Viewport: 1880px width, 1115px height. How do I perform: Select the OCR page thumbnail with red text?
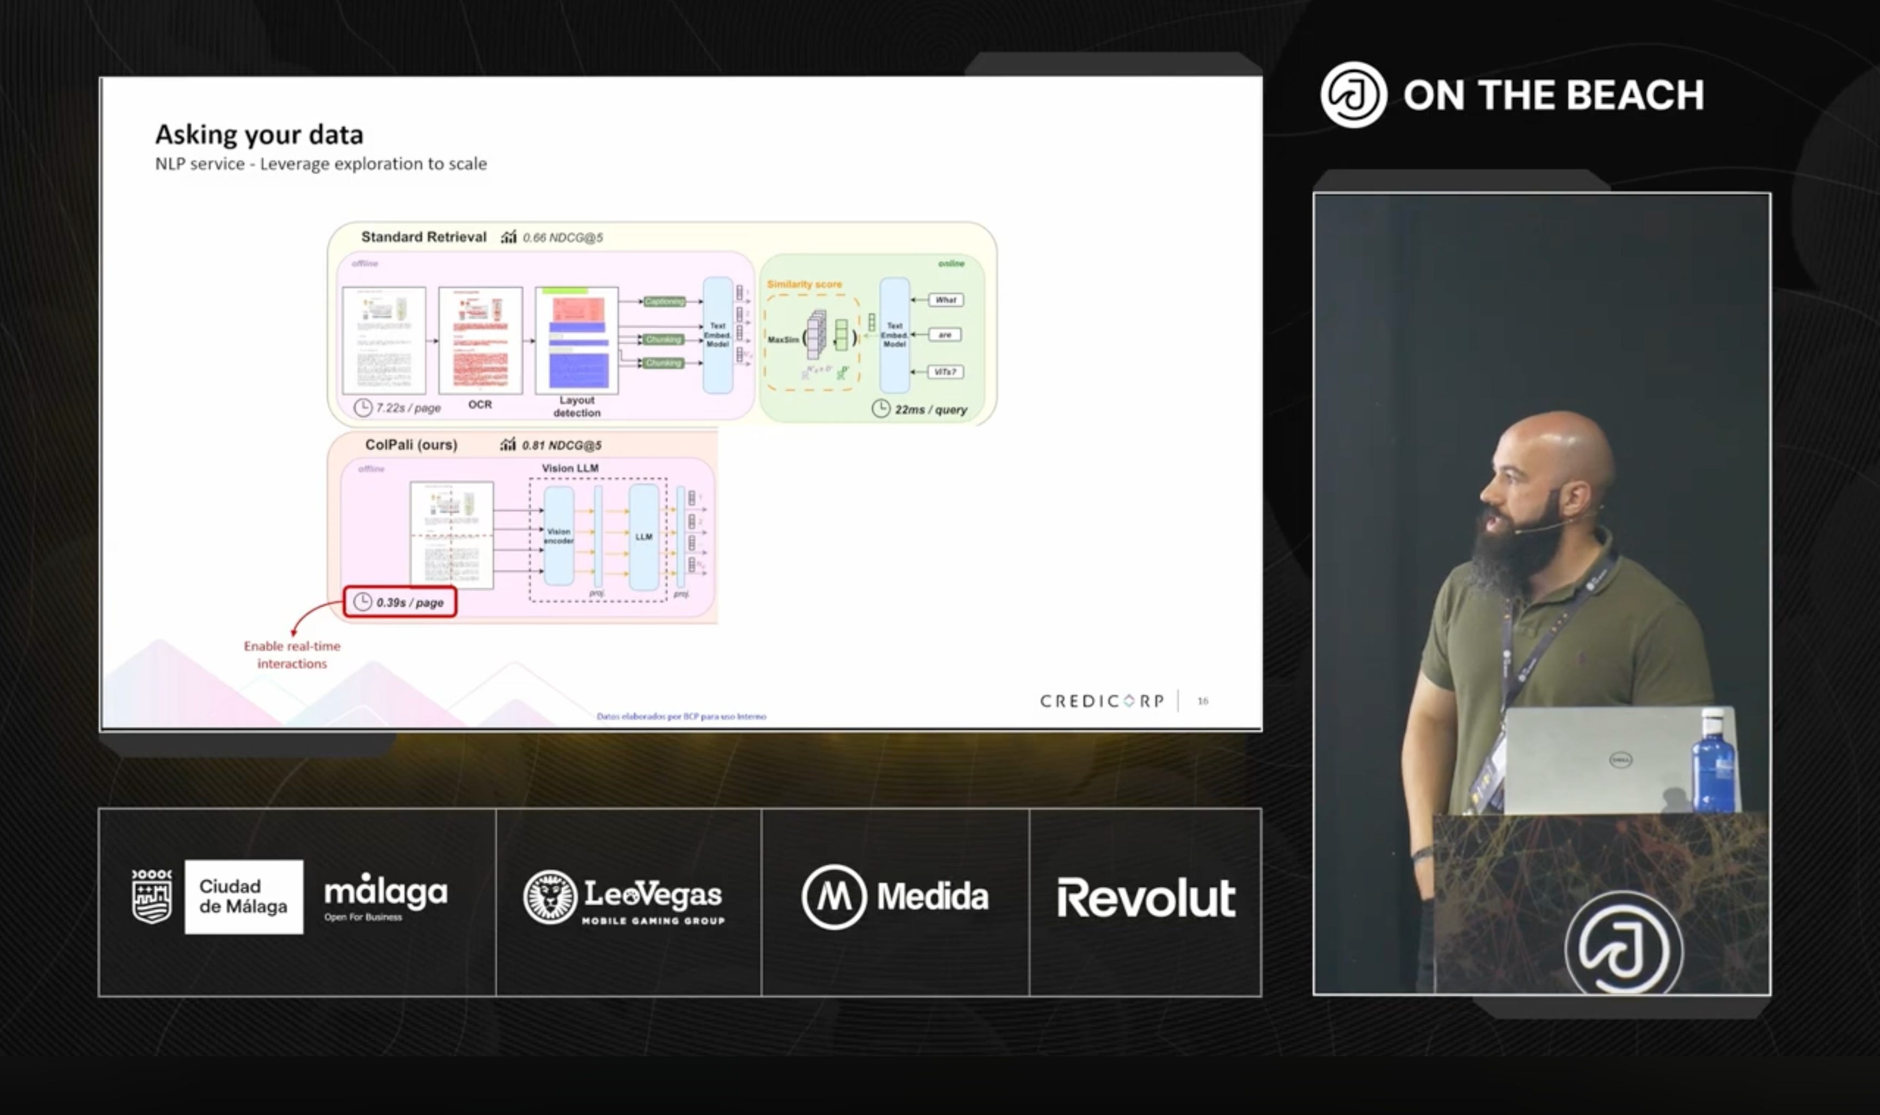(x=480, y=340)
